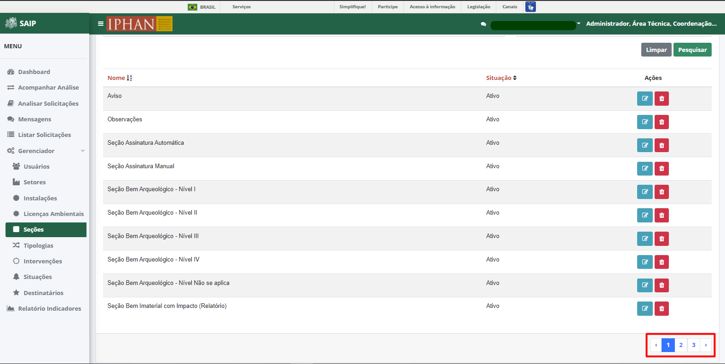
Task: Delete the Aviso section row
Action: tap(662, 98)
